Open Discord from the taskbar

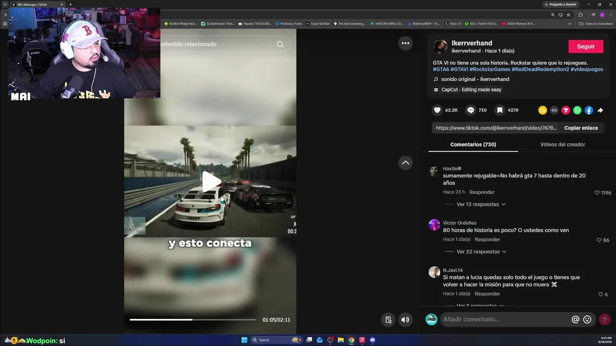372,340
